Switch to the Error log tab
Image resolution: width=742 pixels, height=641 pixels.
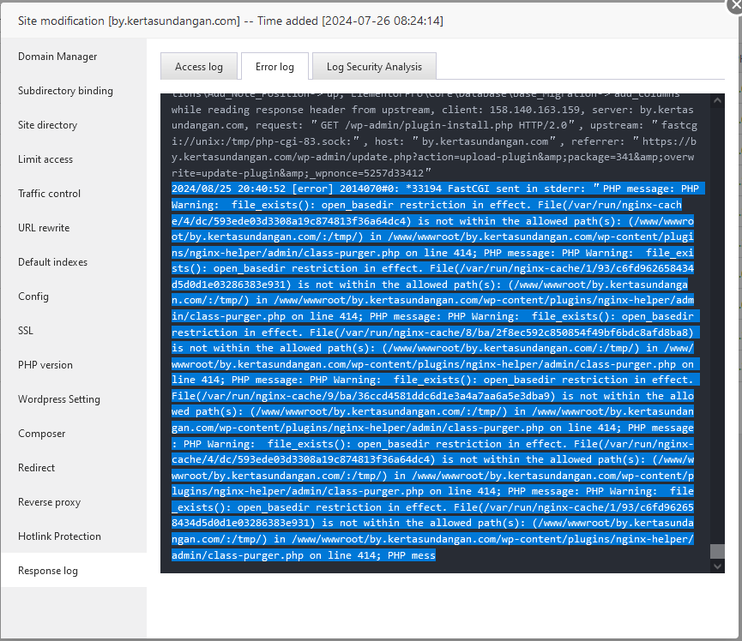[x=275, y=67]
